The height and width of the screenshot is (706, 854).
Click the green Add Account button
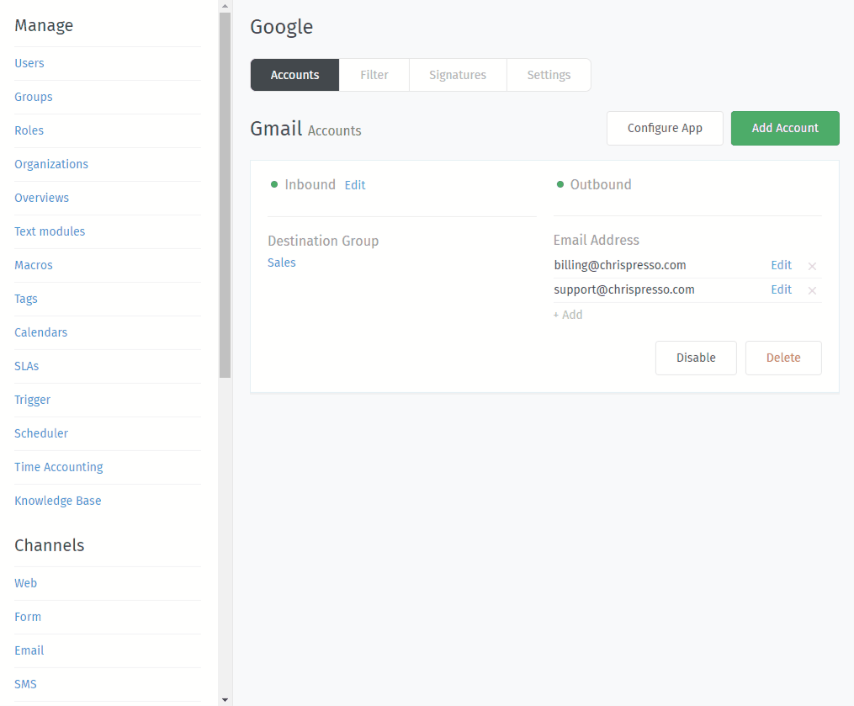click(785, 128)
